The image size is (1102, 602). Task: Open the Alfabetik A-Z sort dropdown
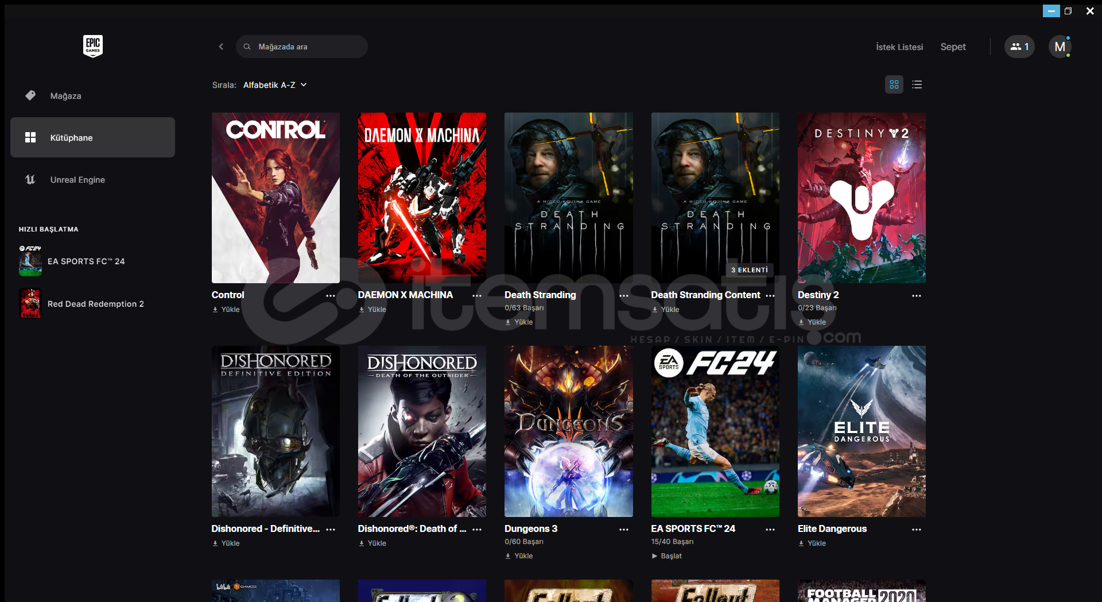tap(275, 85)
